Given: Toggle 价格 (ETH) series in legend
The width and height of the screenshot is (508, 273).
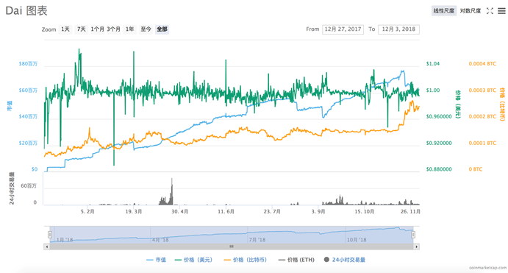Looking at the screenshot, I should pyautogui.click(x=296, y=260).
